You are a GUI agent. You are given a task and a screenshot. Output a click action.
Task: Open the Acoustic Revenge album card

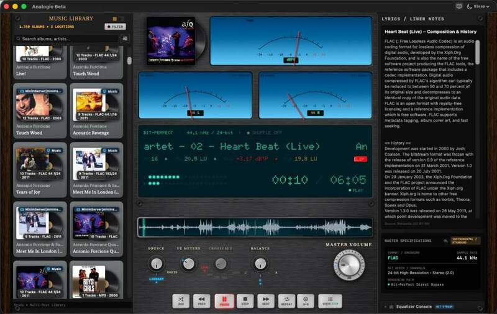coord(96,111)
